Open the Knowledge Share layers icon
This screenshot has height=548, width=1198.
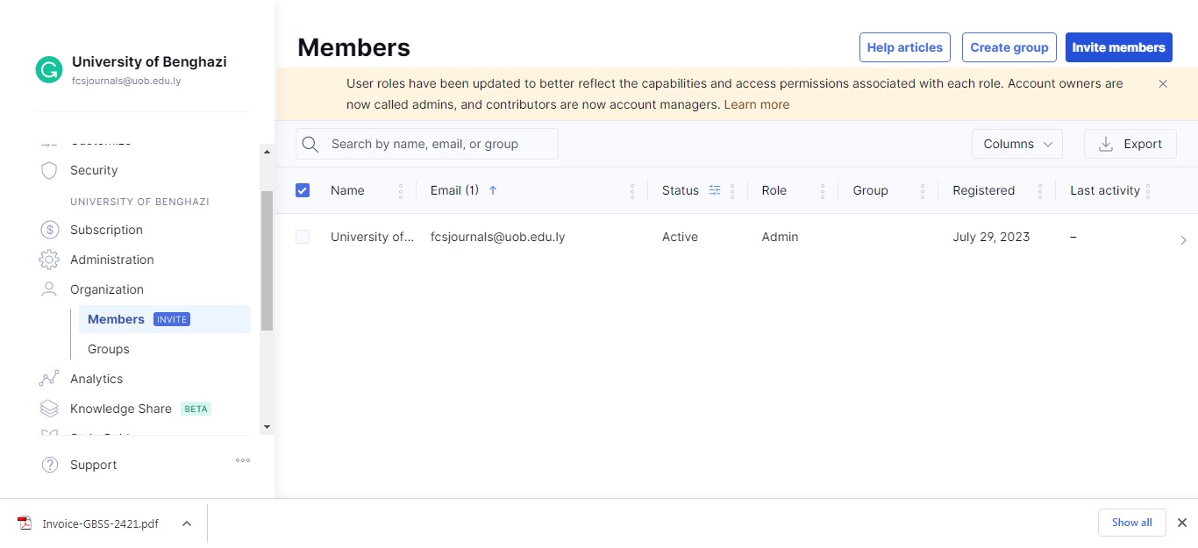click(x=49, y=409)
